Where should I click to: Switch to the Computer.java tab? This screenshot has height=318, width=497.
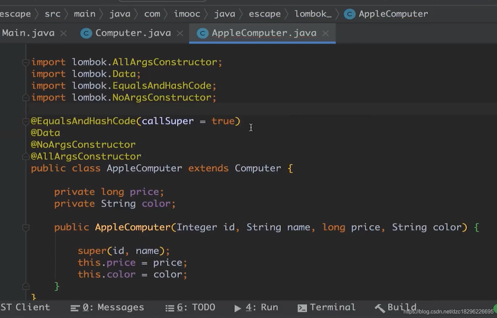[133, 33]
